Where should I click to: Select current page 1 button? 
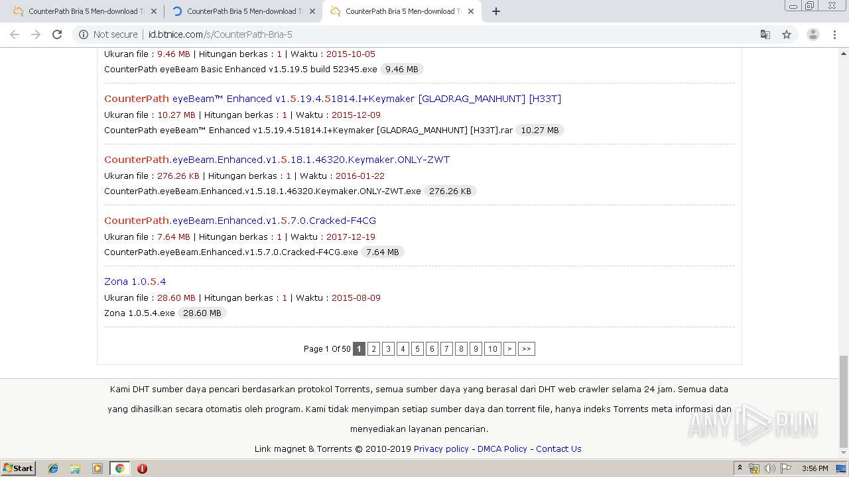click(359, 348)
